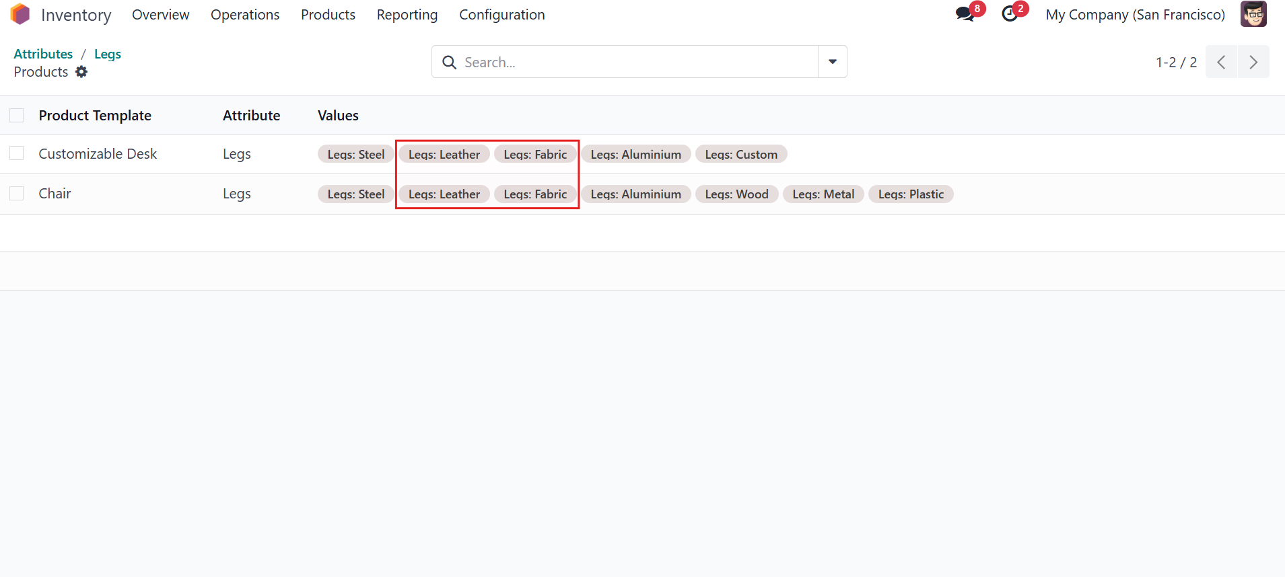The height and width of the screenshot is (577, 1285).
Task: Check the Chair row checkbox
Action: coord(17,194)
